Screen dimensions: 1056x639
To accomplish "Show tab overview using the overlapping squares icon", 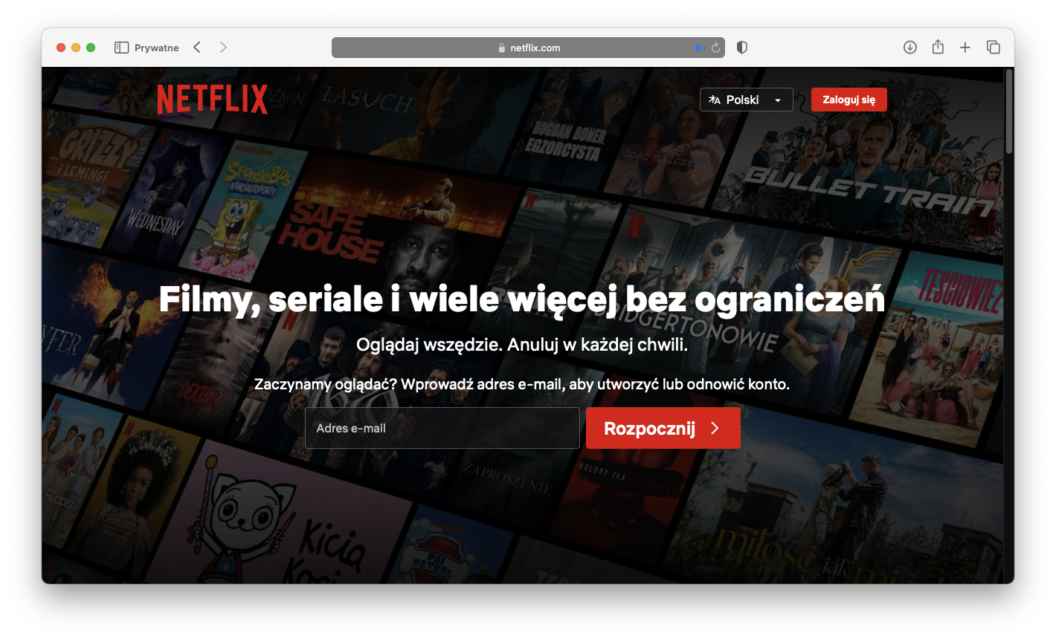I will tap(993, 47).
